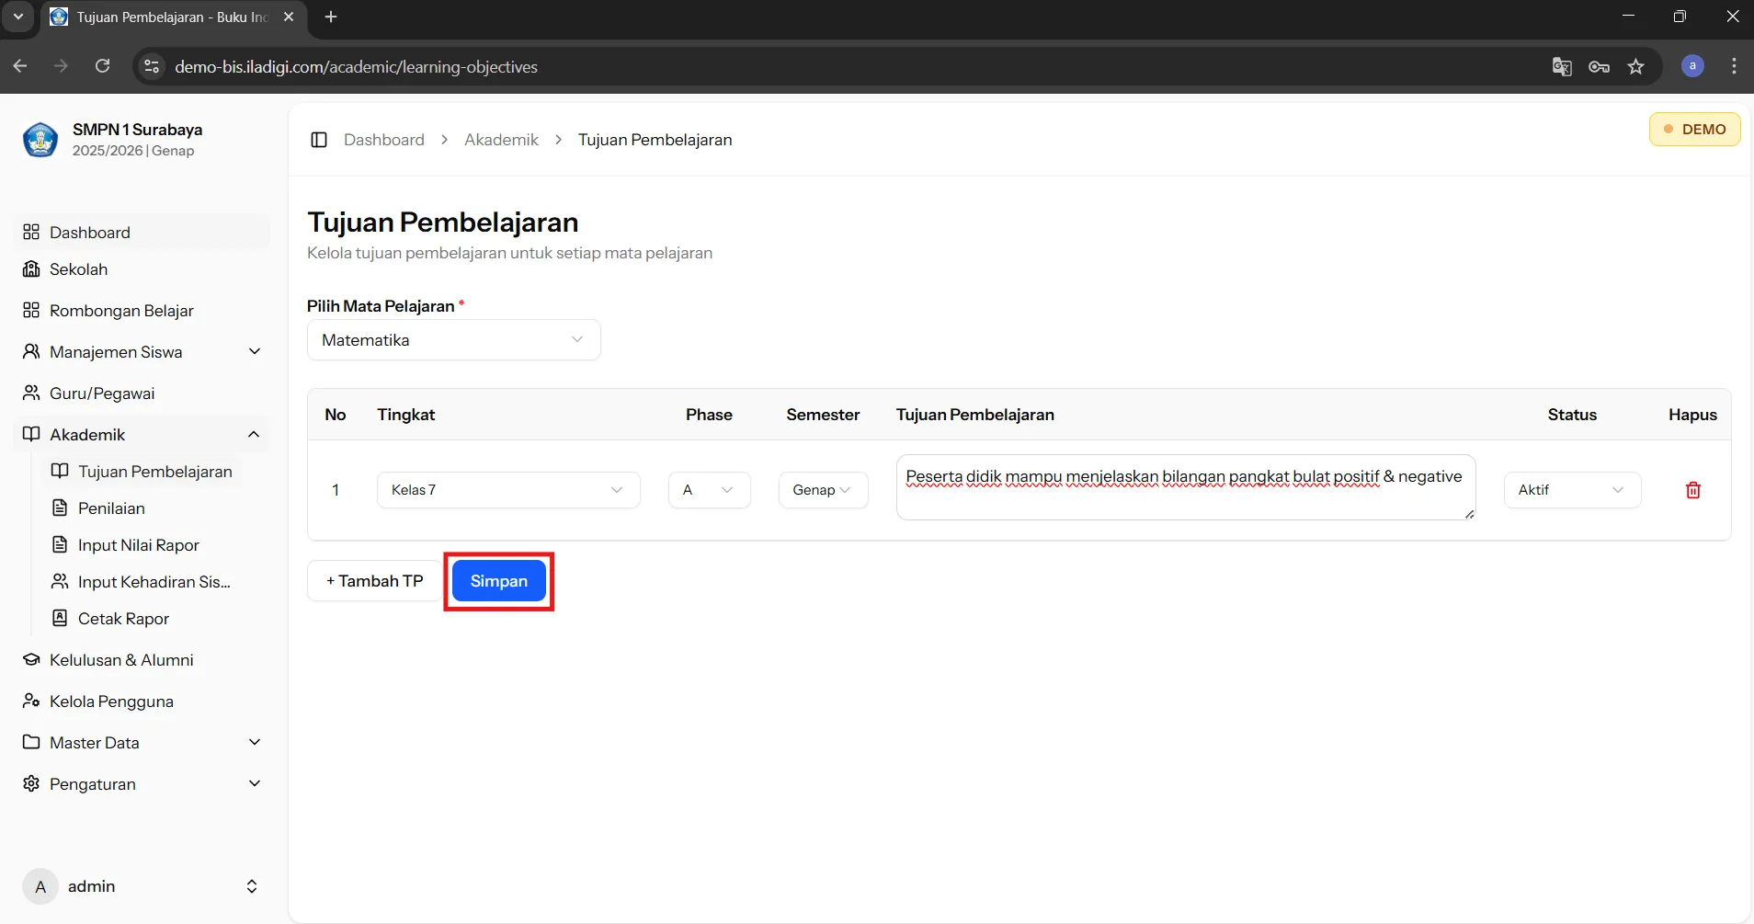The height and width of the screenshot is (924, 1754).
Task: Open Kelola Pengguna in the sidebar
Action: pyautogui.click(x=142, y=701)
